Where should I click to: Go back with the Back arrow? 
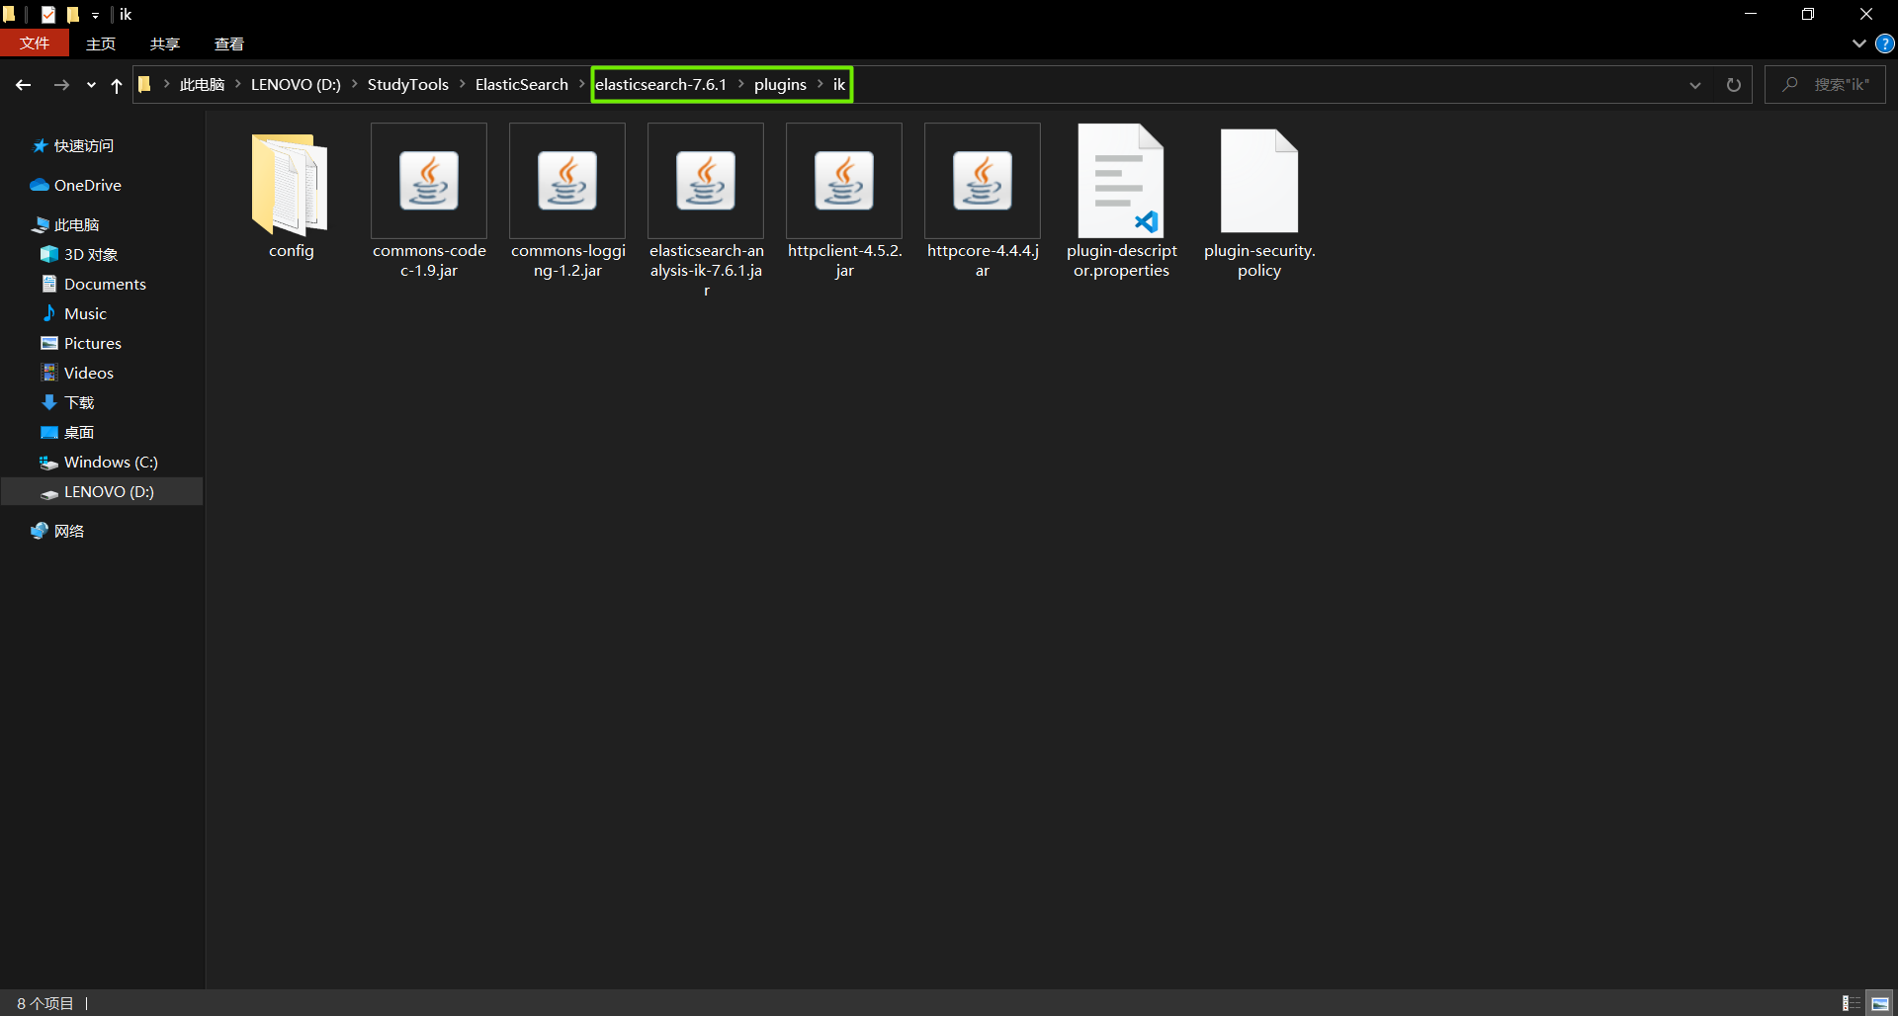pos(24,85)
